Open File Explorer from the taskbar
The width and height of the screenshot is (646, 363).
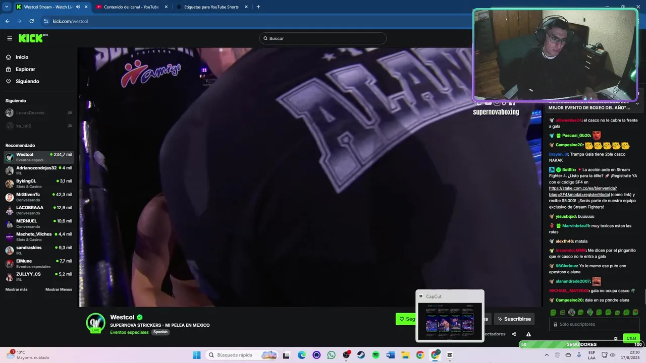tap(405, 355)
